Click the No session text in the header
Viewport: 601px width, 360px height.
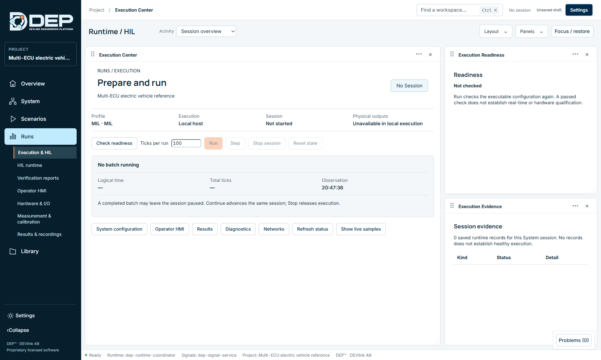[x=520, y=10]
